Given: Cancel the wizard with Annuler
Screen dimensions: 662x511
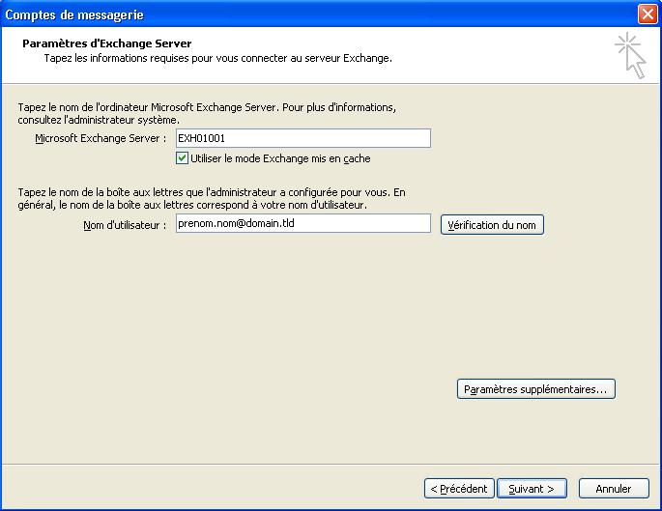Looking at the screenshot, I should (x=614, y=489).
